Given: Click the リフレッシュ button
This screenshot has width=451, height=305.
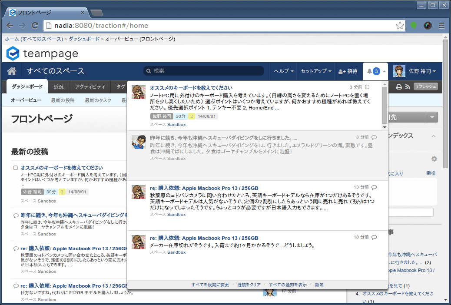Looking at the screenshot, I should pos(426,86).
